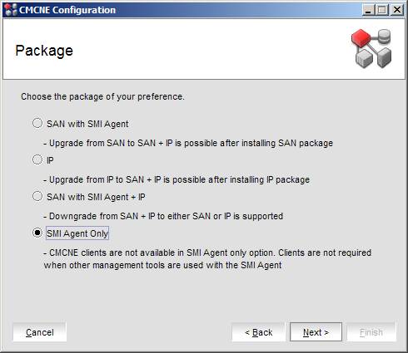Screen dimensions: 408x353
Task: Click the 'CMCNE clients are not available' note
Action: click(x=207, y=259)
